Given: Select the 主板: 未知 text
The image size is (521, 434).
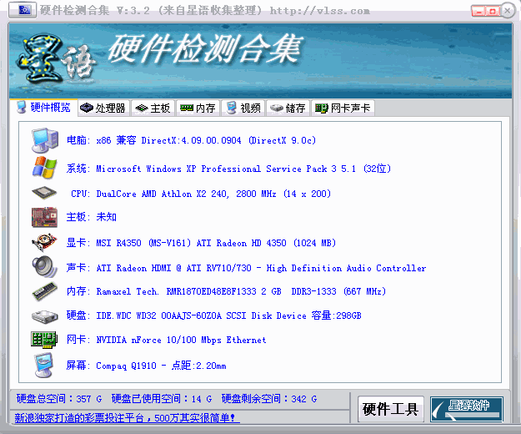Looking at the screenshot, I should [92, 217].
